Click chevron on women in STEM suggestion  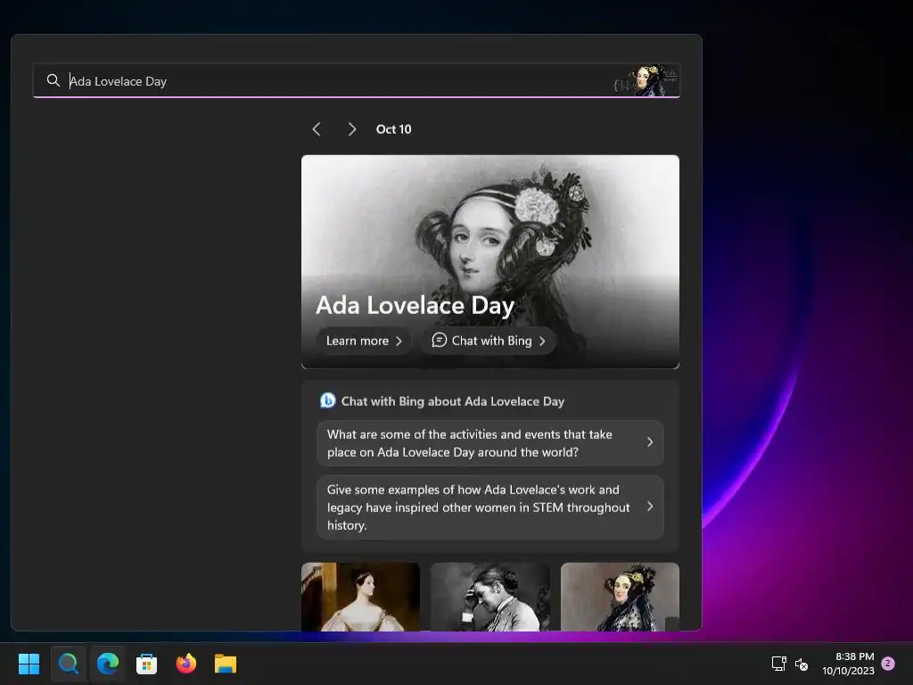click(650, 507)
